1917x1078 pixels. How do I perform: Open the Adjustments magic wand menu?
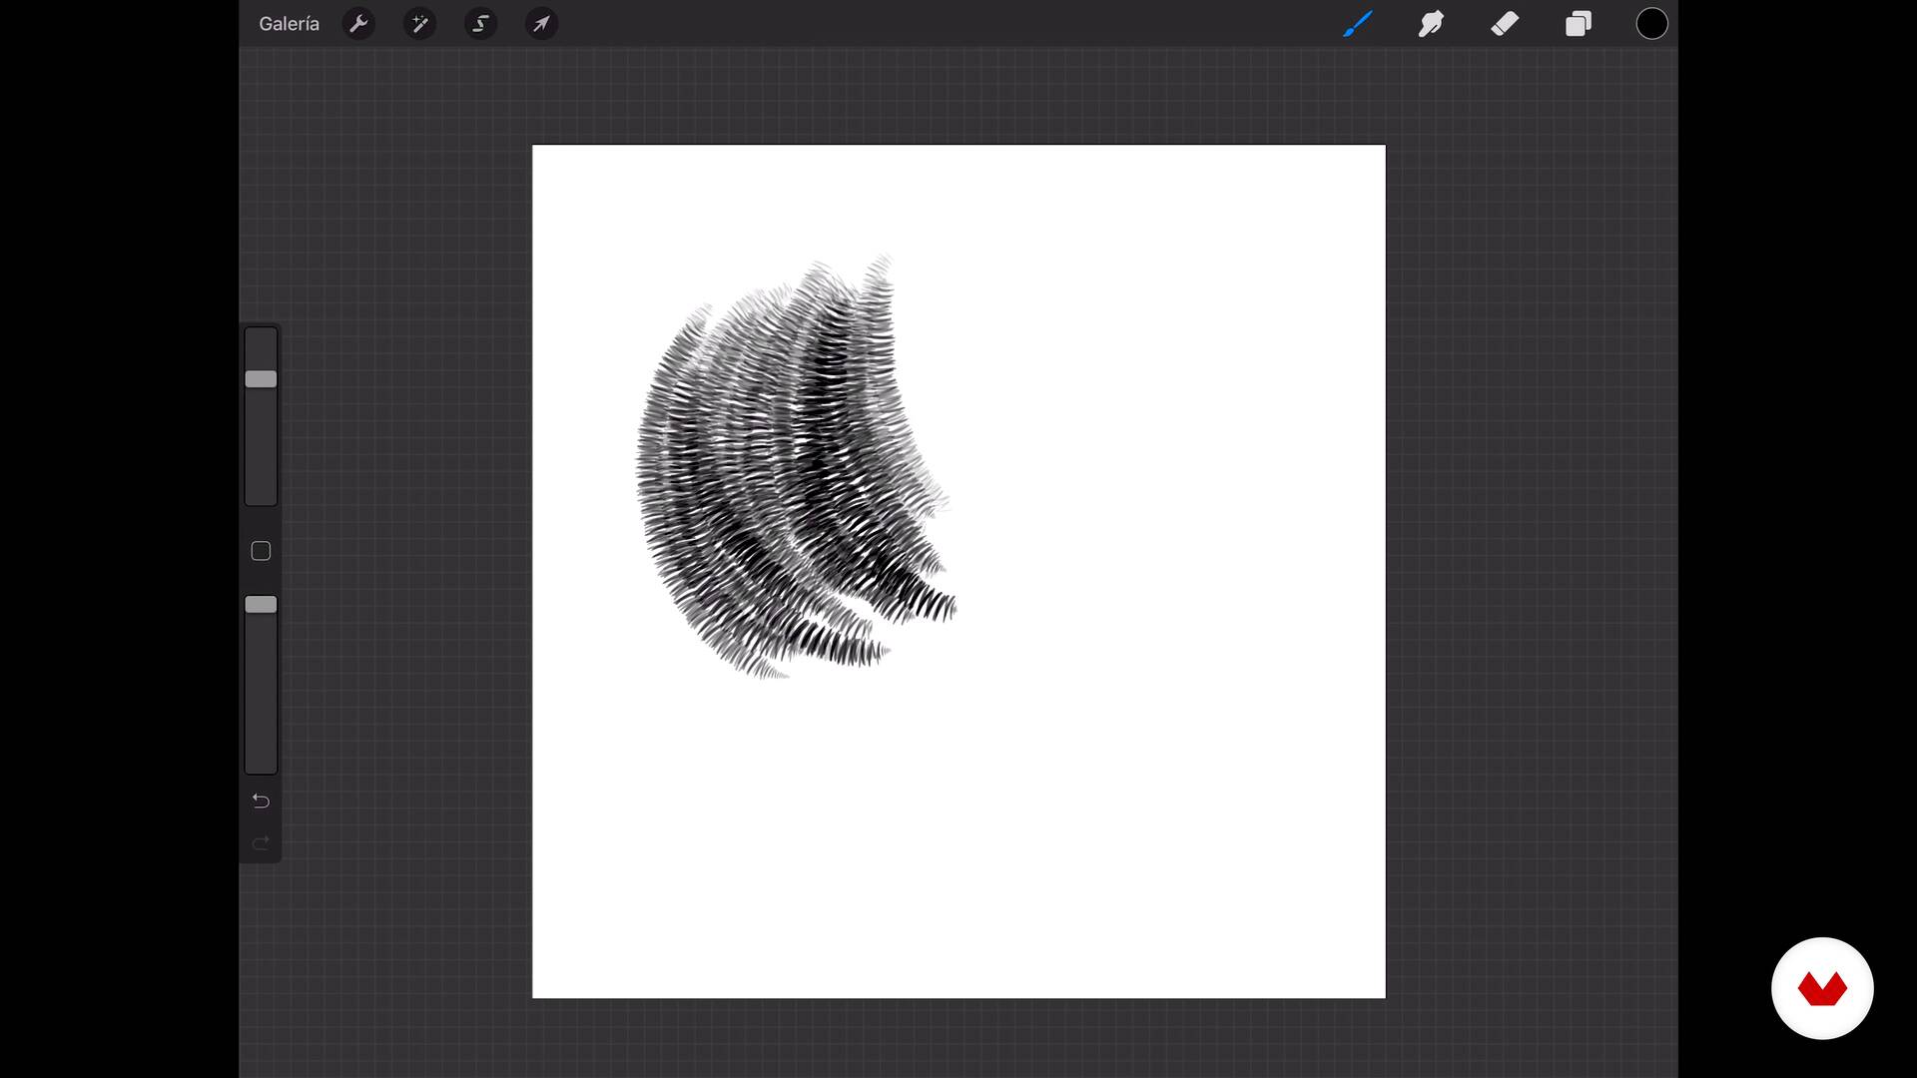[x=419, y=24]
